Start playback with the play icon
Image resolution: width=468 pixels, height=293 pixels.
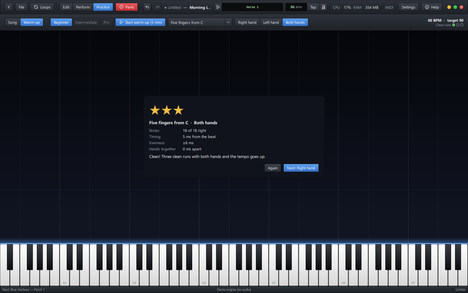[x=218, y=7]
